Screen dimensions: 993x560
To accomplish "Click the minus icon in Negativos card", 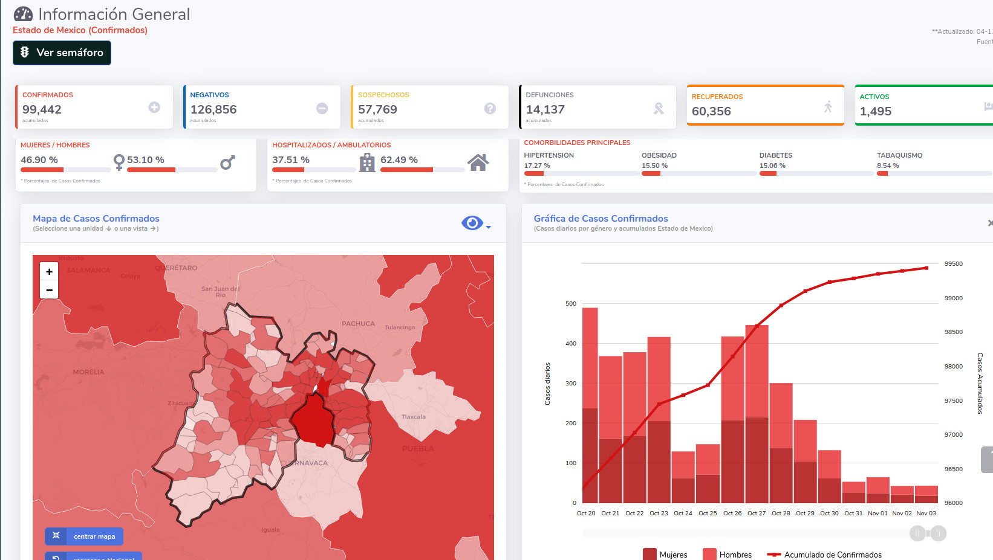I will pos(322,108).
